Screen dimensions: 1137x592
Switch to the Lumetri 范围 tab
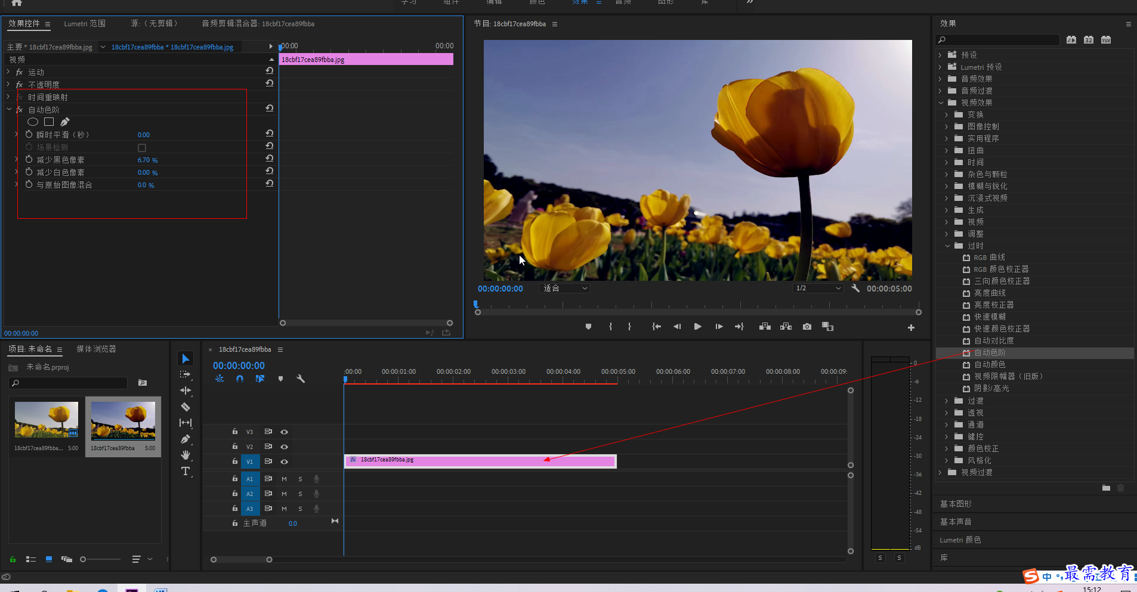85,24
